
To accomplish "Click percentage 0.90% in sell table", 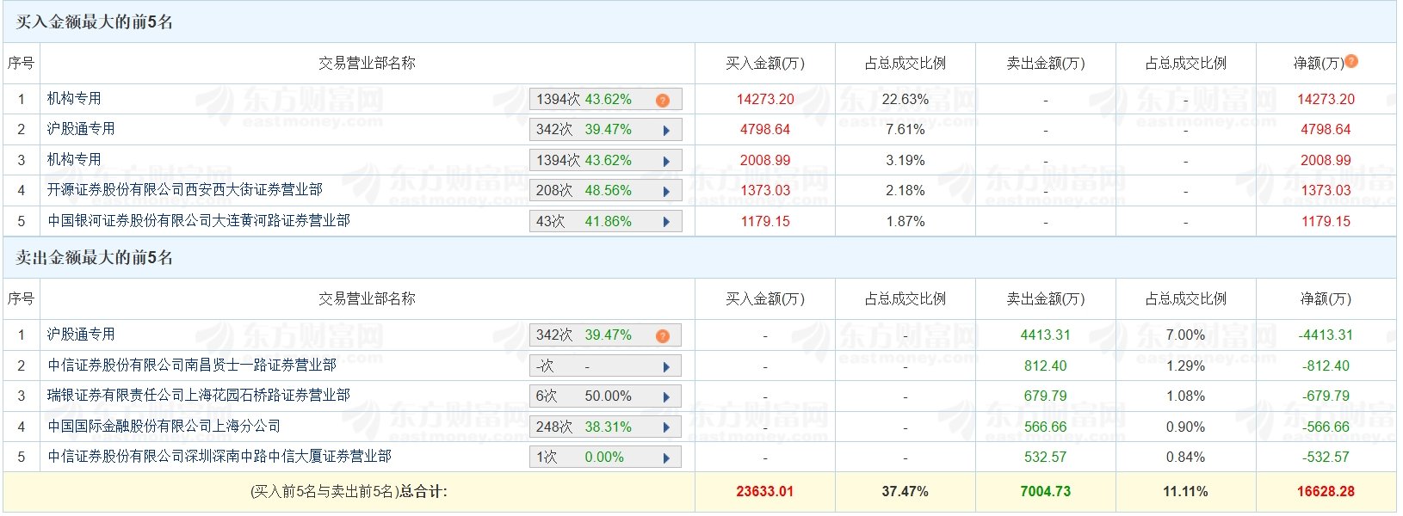I will tap(1185, 427).
